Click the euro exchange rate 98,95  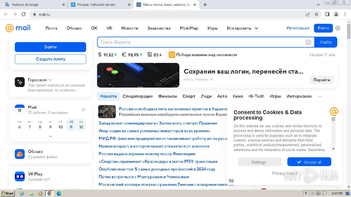point(132,55)
